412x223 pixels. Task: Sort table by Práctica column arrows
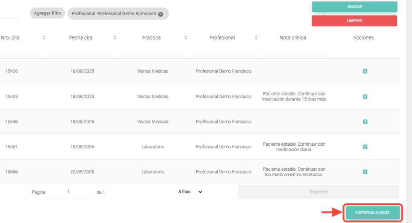185,38
